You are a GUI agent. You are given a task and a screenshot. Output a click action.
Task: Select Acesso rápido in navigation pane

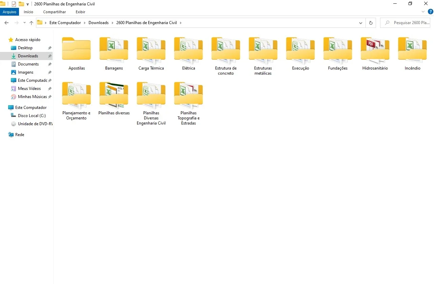tap(27, 40)
